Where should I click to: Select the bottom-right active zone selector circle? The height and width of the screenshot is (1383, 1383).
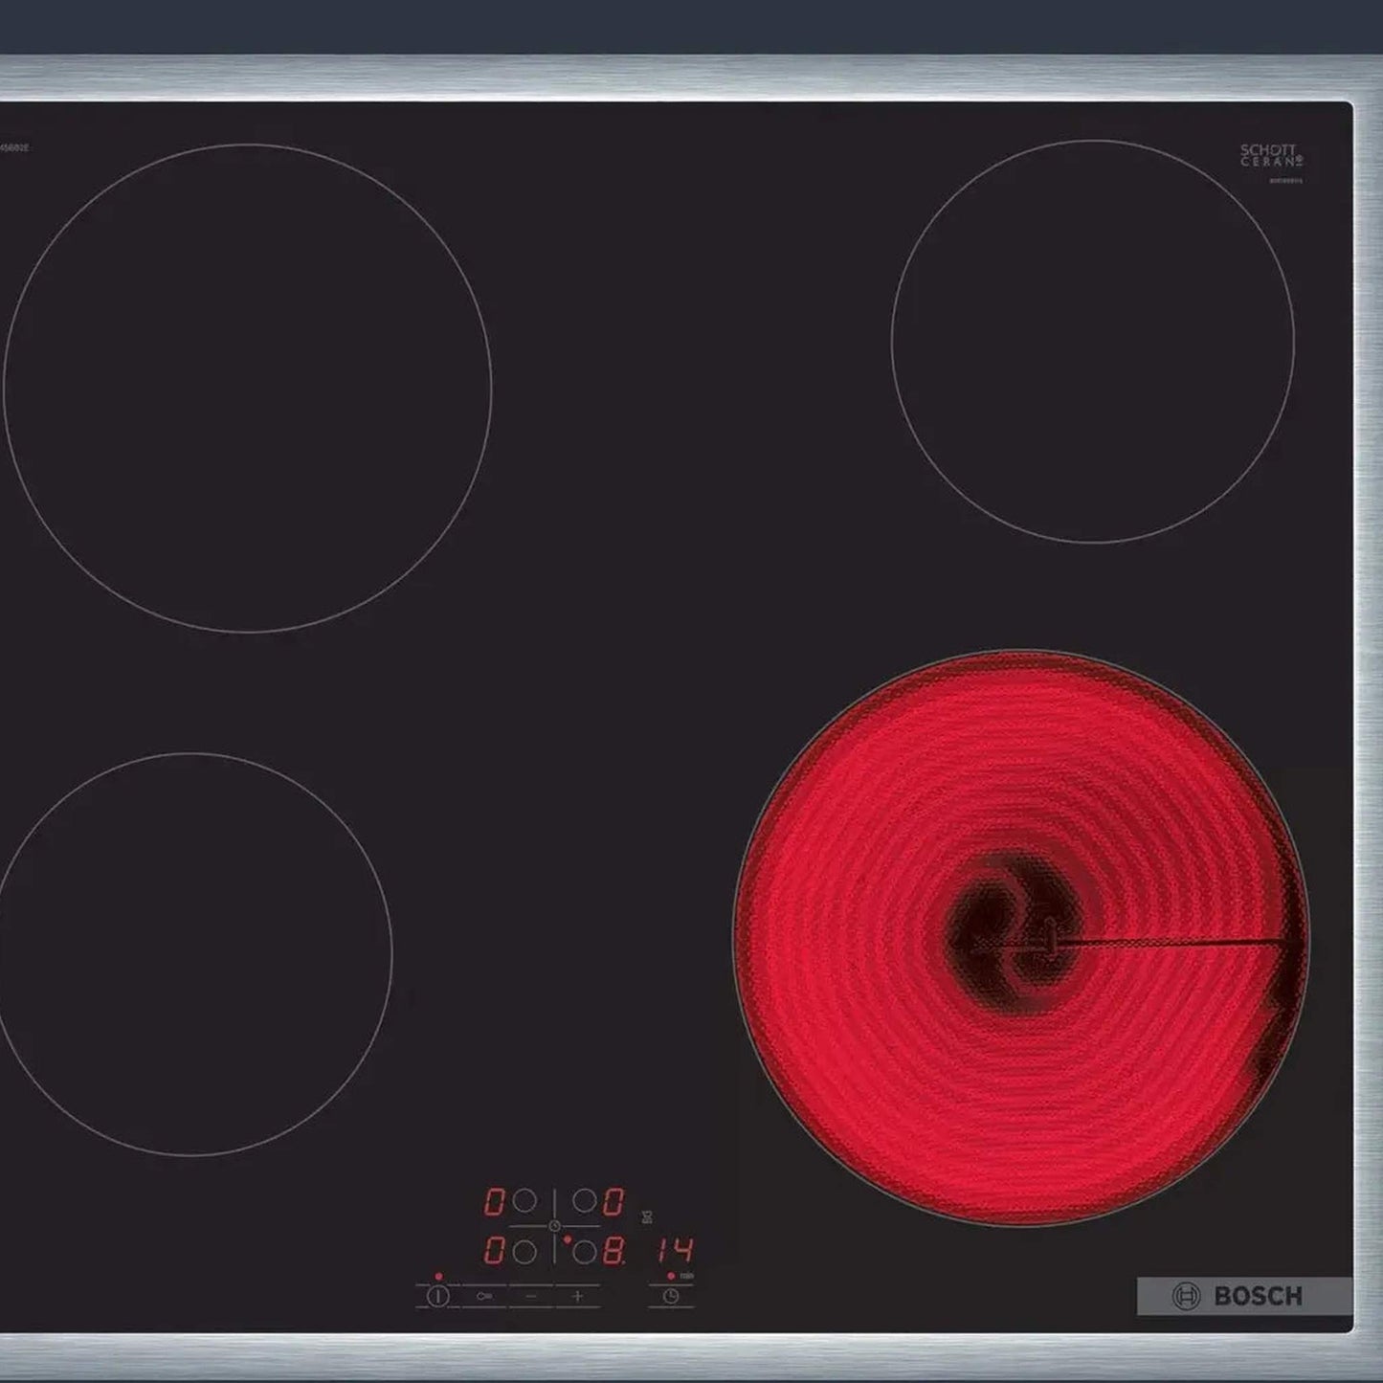[584, 1250]
